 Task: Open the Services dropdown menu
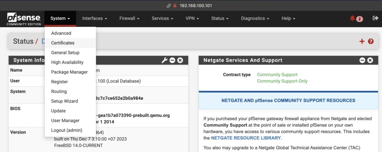(162, 19)
